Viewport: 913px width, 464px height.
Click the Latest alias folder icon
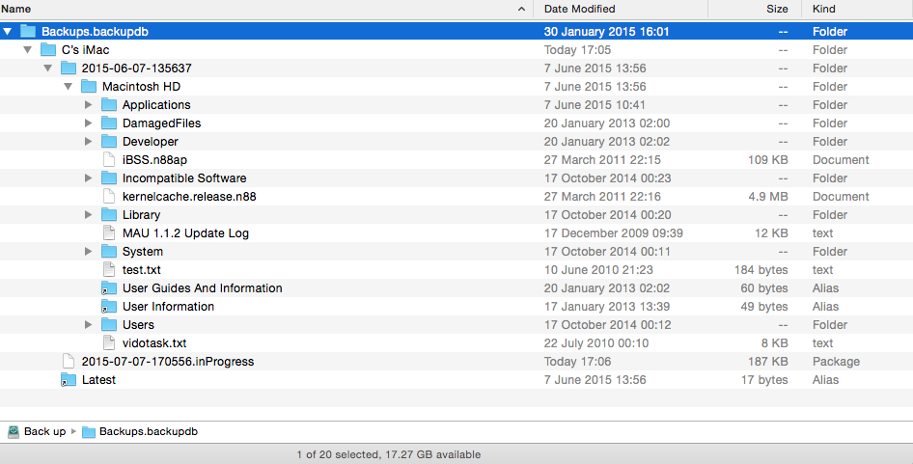point(69,380)
